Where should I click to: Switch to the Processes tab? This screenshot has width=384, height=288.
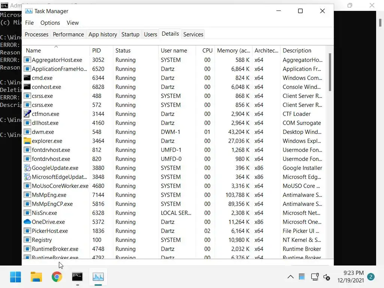tap(36, 34)
